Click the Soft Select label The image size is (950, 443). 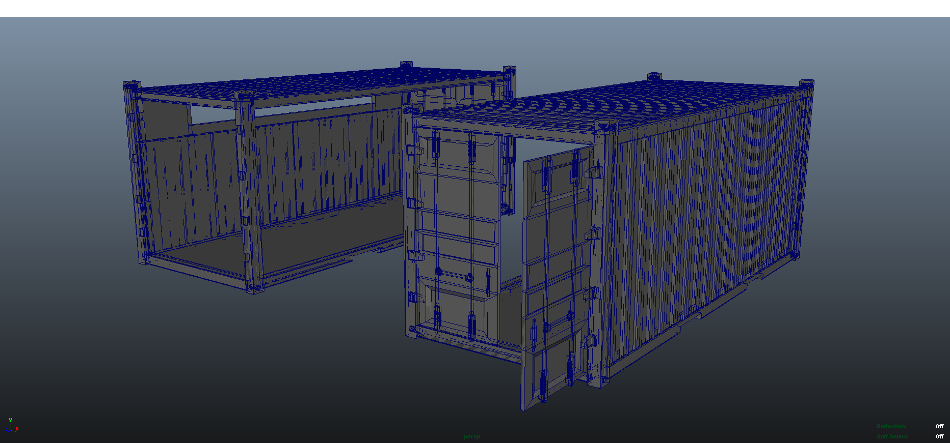(892, 436)
